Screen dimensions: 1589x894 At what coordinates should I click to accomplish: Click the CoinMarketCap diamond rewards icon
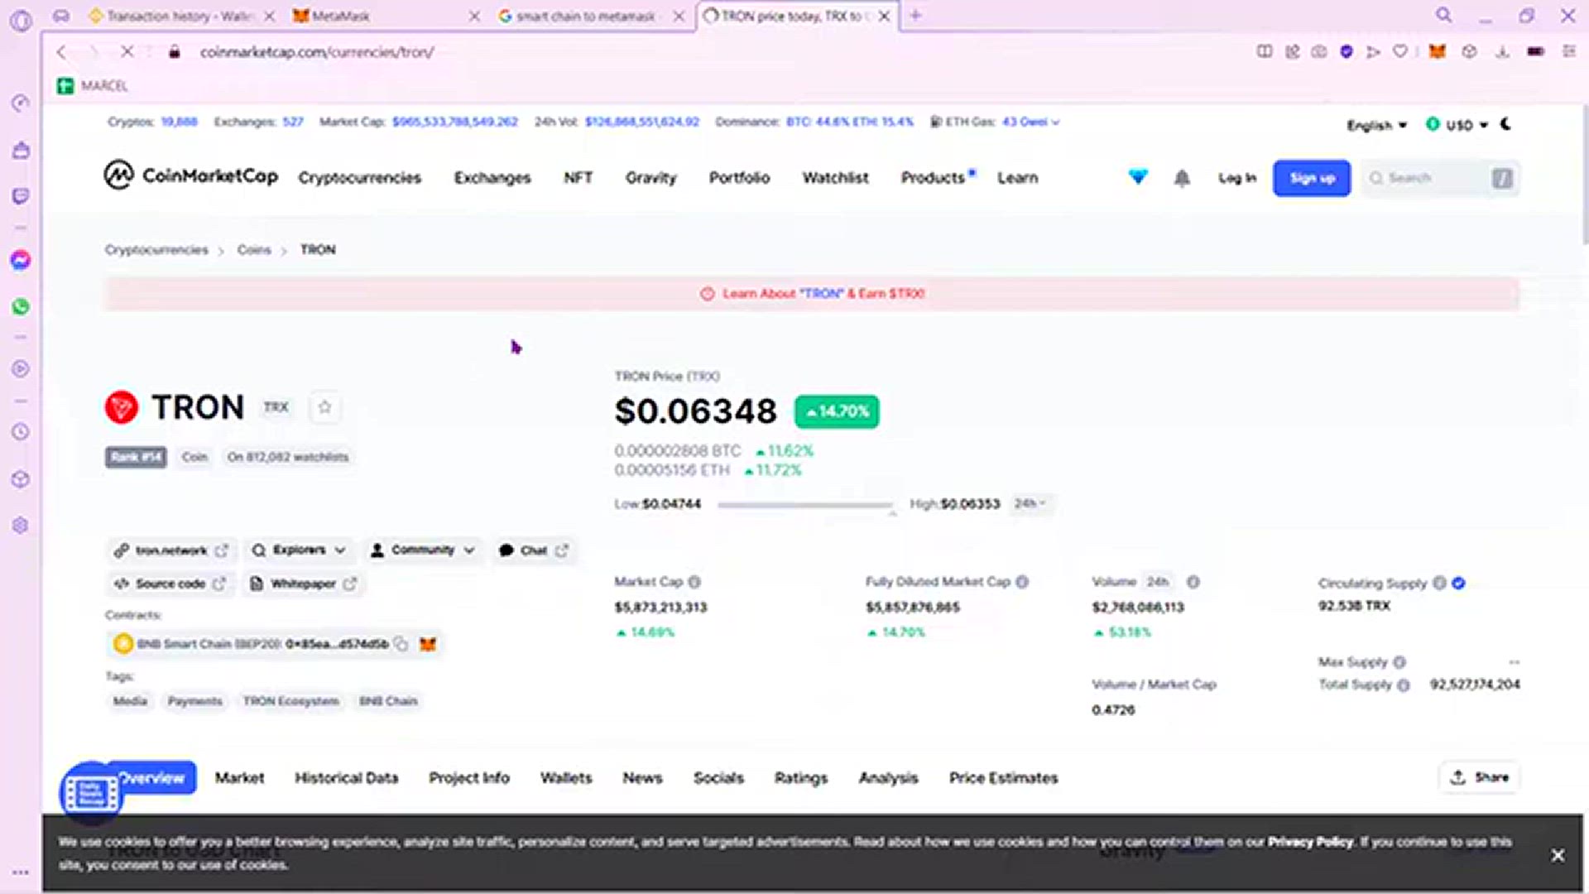[1138, 177]
